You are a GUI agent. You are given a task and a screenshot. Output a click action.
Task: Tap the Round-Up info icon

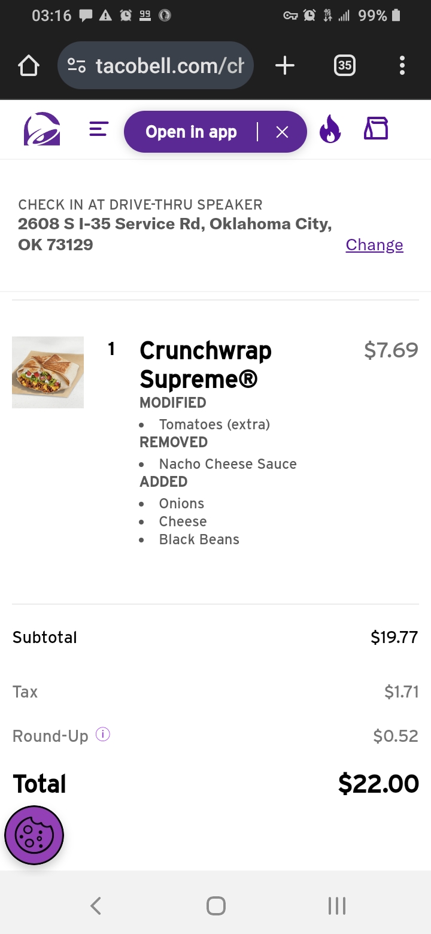point(103,735)
